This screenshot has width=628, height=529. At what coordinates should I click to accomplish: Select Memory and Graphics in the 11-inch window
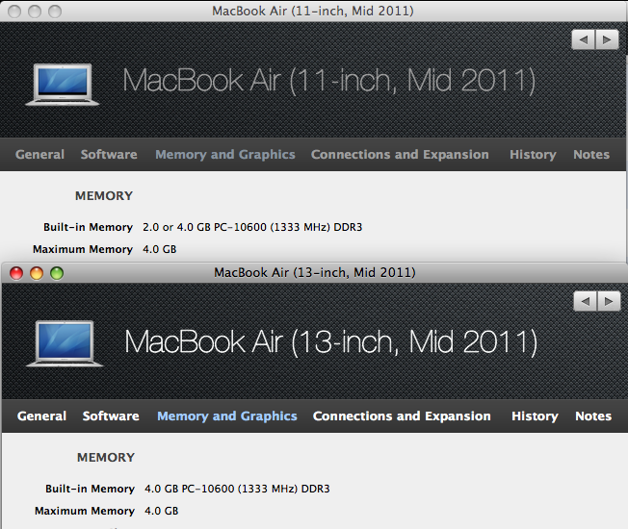point(225,154)
